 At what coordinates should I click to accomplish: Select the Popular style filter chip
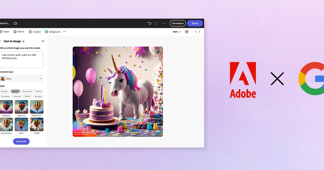[15, 91]
